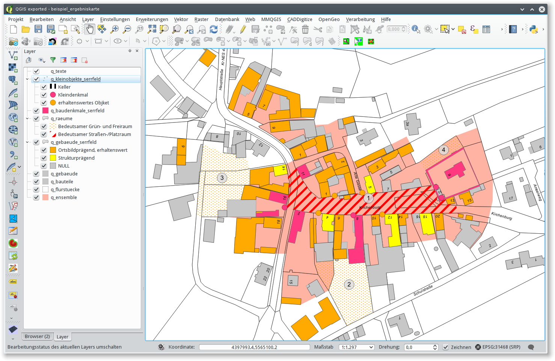Open the attribute table icon
555x361 pixels.
(x=486, y=29)
